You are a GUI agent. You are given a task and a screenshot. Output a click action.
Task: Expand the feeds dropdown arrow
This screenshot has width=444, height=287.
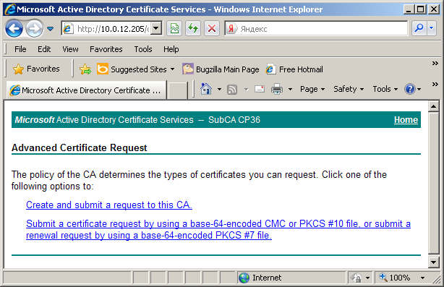click(x=247, y=90)
